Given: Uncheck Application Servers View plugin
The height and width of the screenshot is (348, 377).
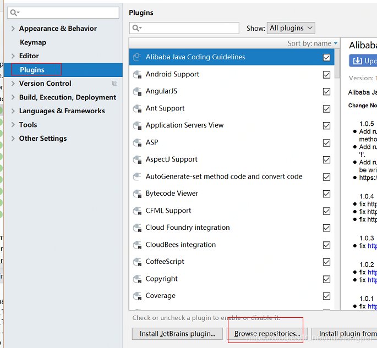Looking at the screenshot, I should click(x=326, y=125).
